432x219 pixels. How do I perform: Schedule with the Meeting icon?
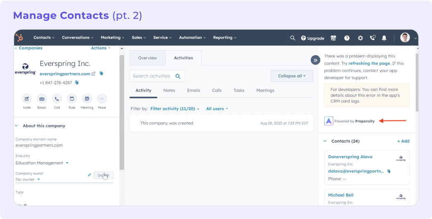coord(87,99)
